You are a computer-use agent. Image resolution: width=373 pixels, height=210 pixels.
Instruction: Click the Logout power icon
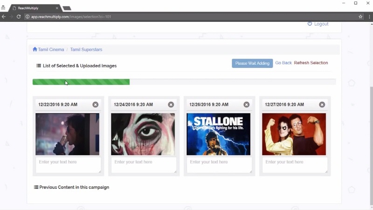[x=310, y=24]
